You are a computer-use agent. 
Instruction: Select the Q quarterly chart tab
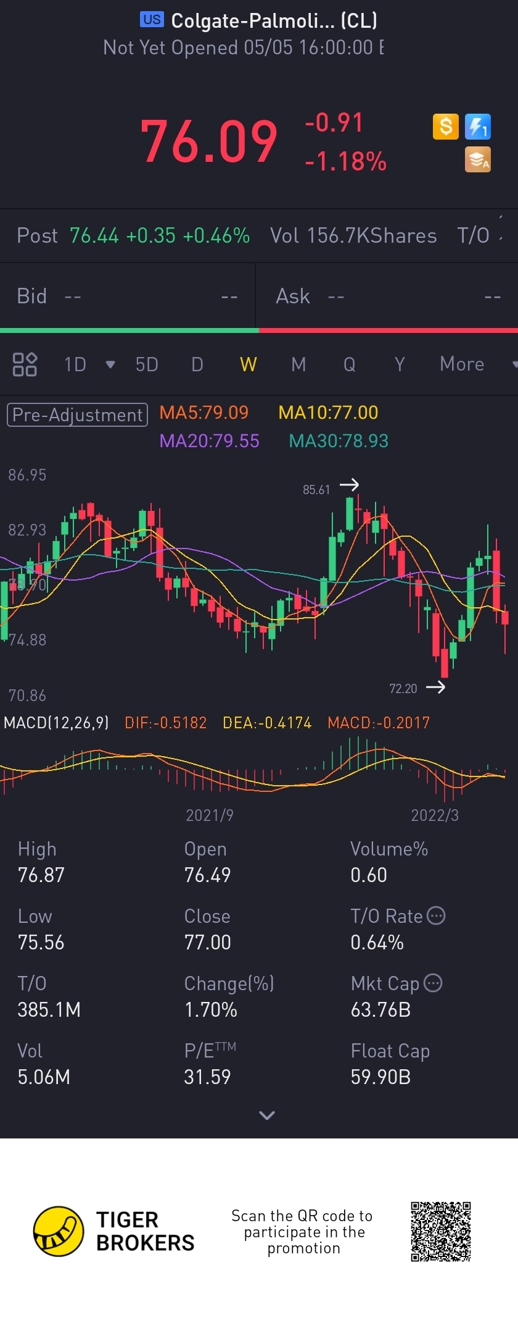pos(349,364)
